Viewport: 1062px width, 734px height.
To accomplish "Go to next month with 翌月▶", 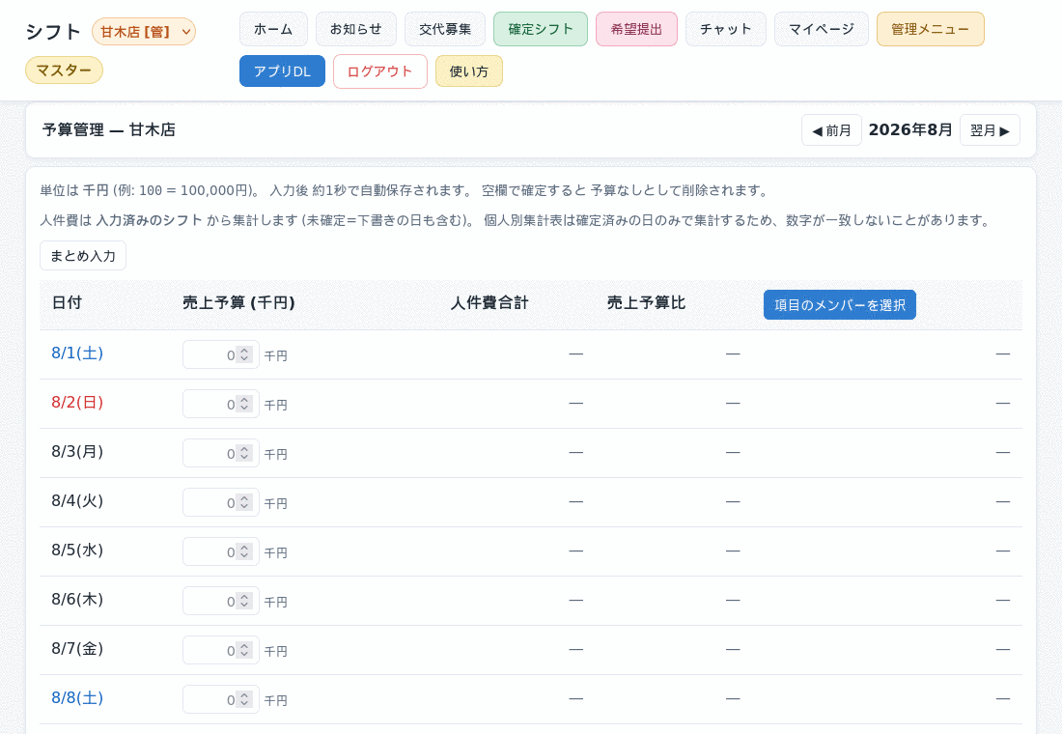I will [x=990, y=130].
